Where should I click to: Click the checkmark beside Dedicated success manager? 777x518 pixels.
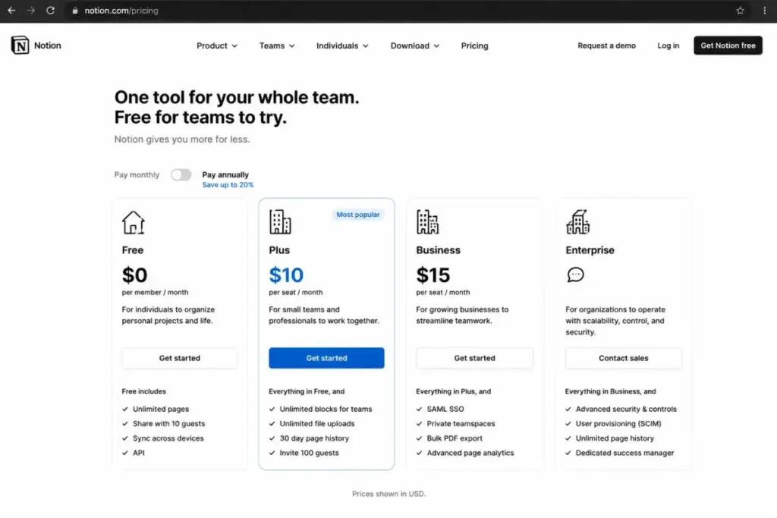pos(568,453)
